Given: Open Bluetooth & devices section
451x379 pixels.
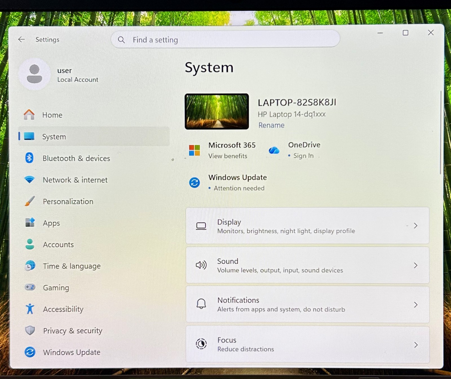Looking at the screenshot, I should tap(94, 158).
